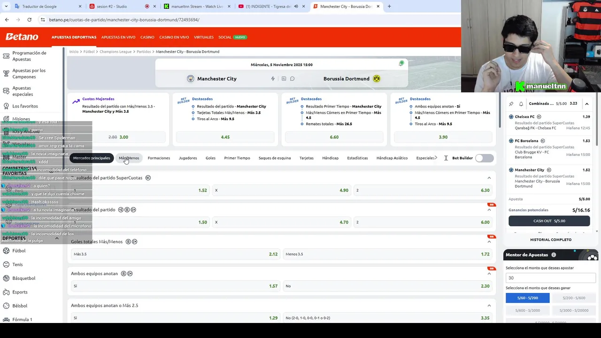The width and height of the screenshot is (601, 338).
Task: Click the Fútbol breadcrumb link
Action: [x=89, y=52]
